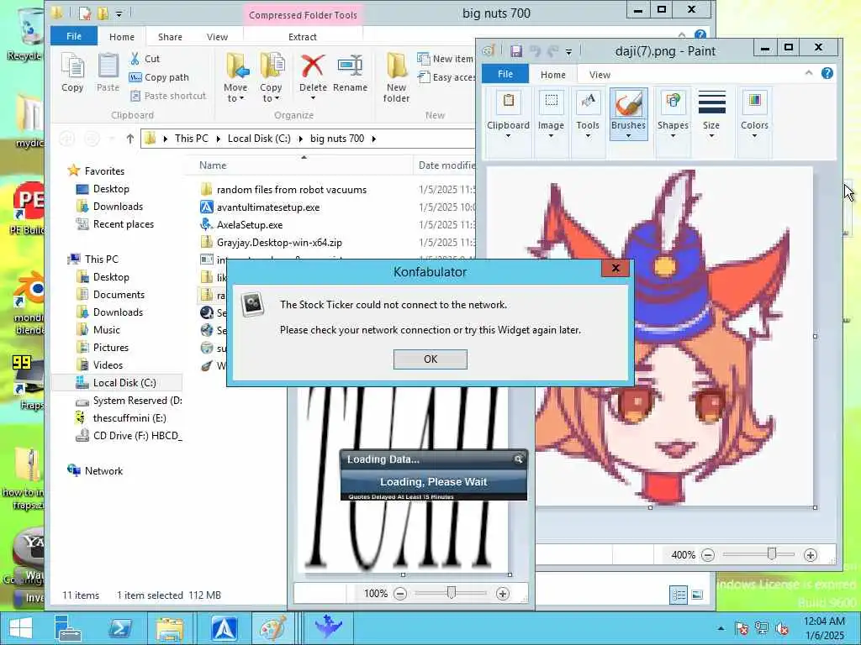Click Copy path in the Clipboard group
Image resolution: width=861 pixels, height=645 pixels.
coord(159,77)
